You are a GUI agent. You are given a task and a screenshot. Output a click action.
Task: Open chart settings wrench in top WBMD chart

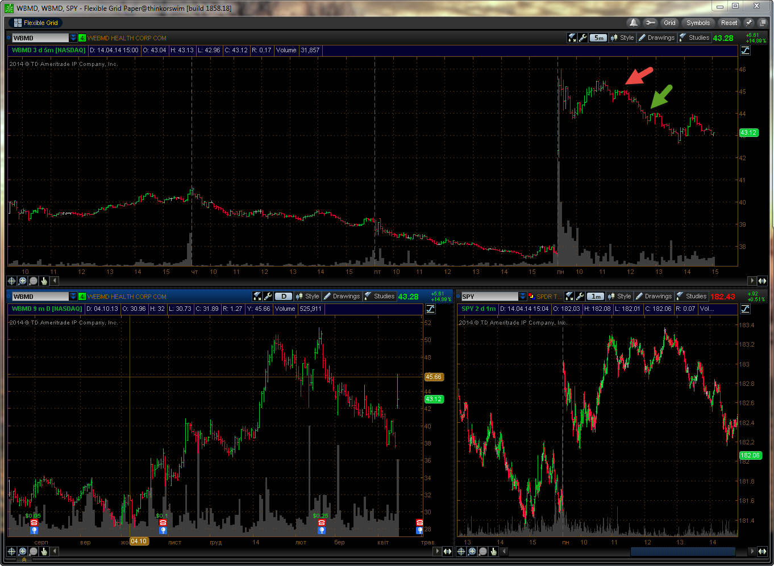[x=583, y=38]
